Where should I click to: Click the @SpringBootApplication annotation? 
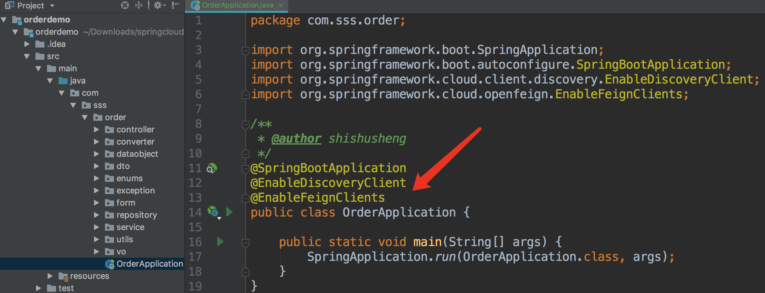pyautogui.click(x=328, y=168)
